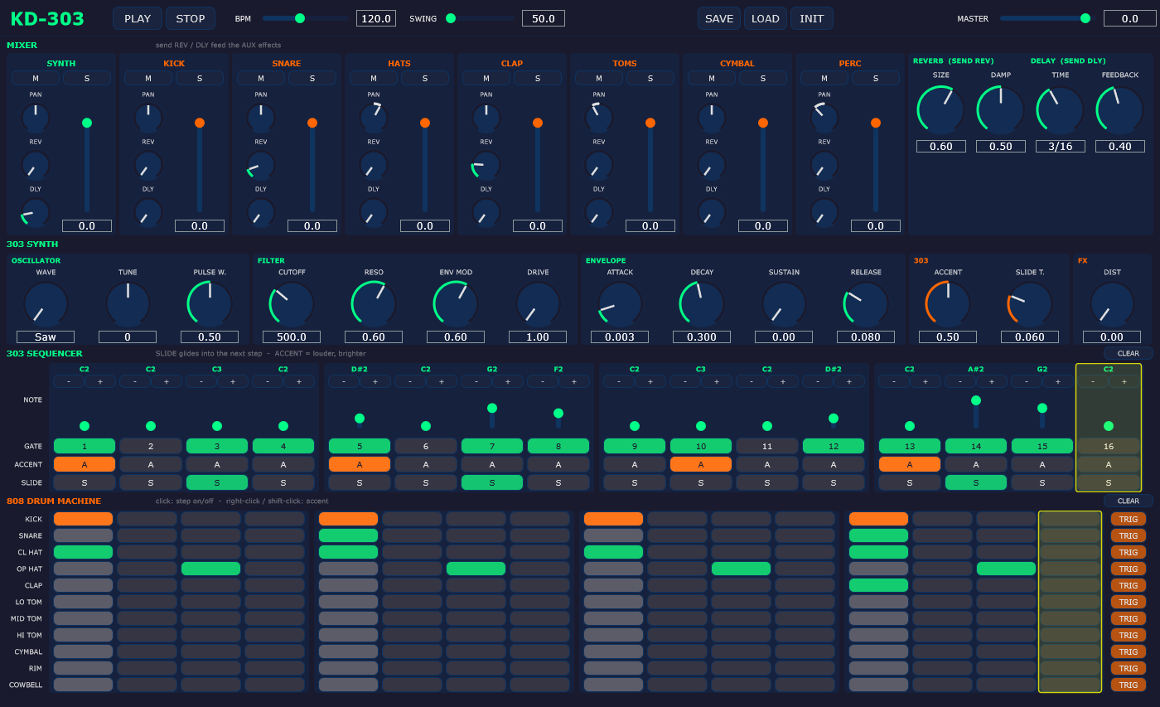Click the MASTER volume slider handle
This screenshot has width=1160, height=707.
[1085, 18]
